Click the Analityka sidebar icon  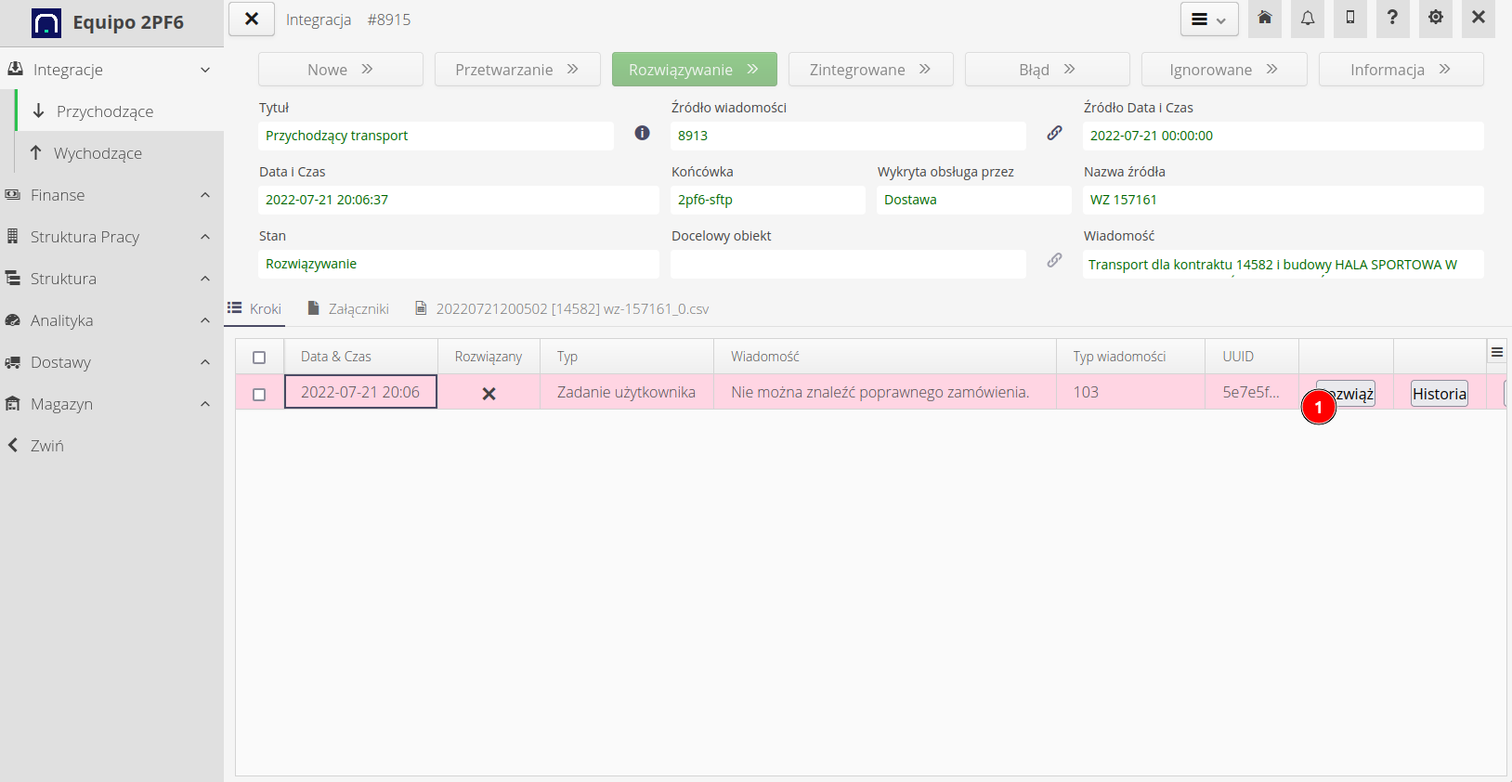click(13, 319)
